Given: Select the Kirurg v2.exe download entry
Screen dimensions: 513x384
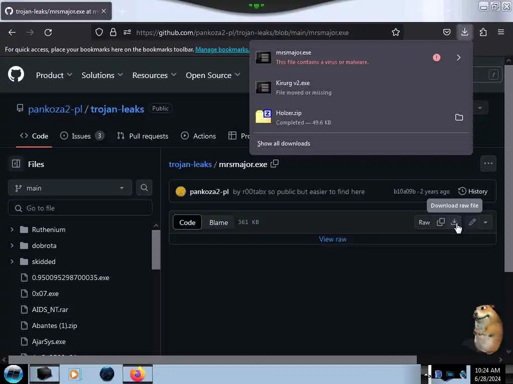Looking at the screenshot, I should tap(361, 87).
